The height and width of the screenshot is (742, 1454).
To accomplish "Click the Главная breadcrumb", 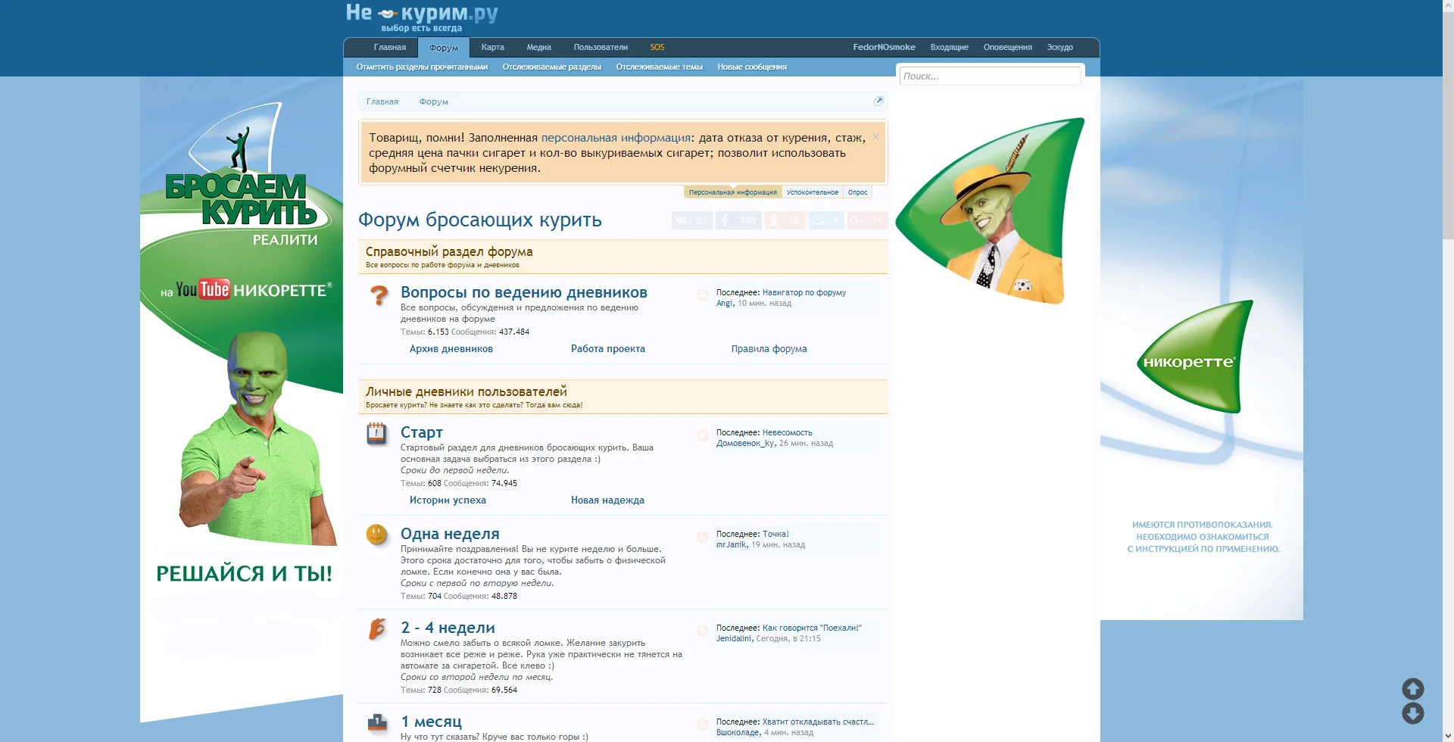I will tap(382, 101).
